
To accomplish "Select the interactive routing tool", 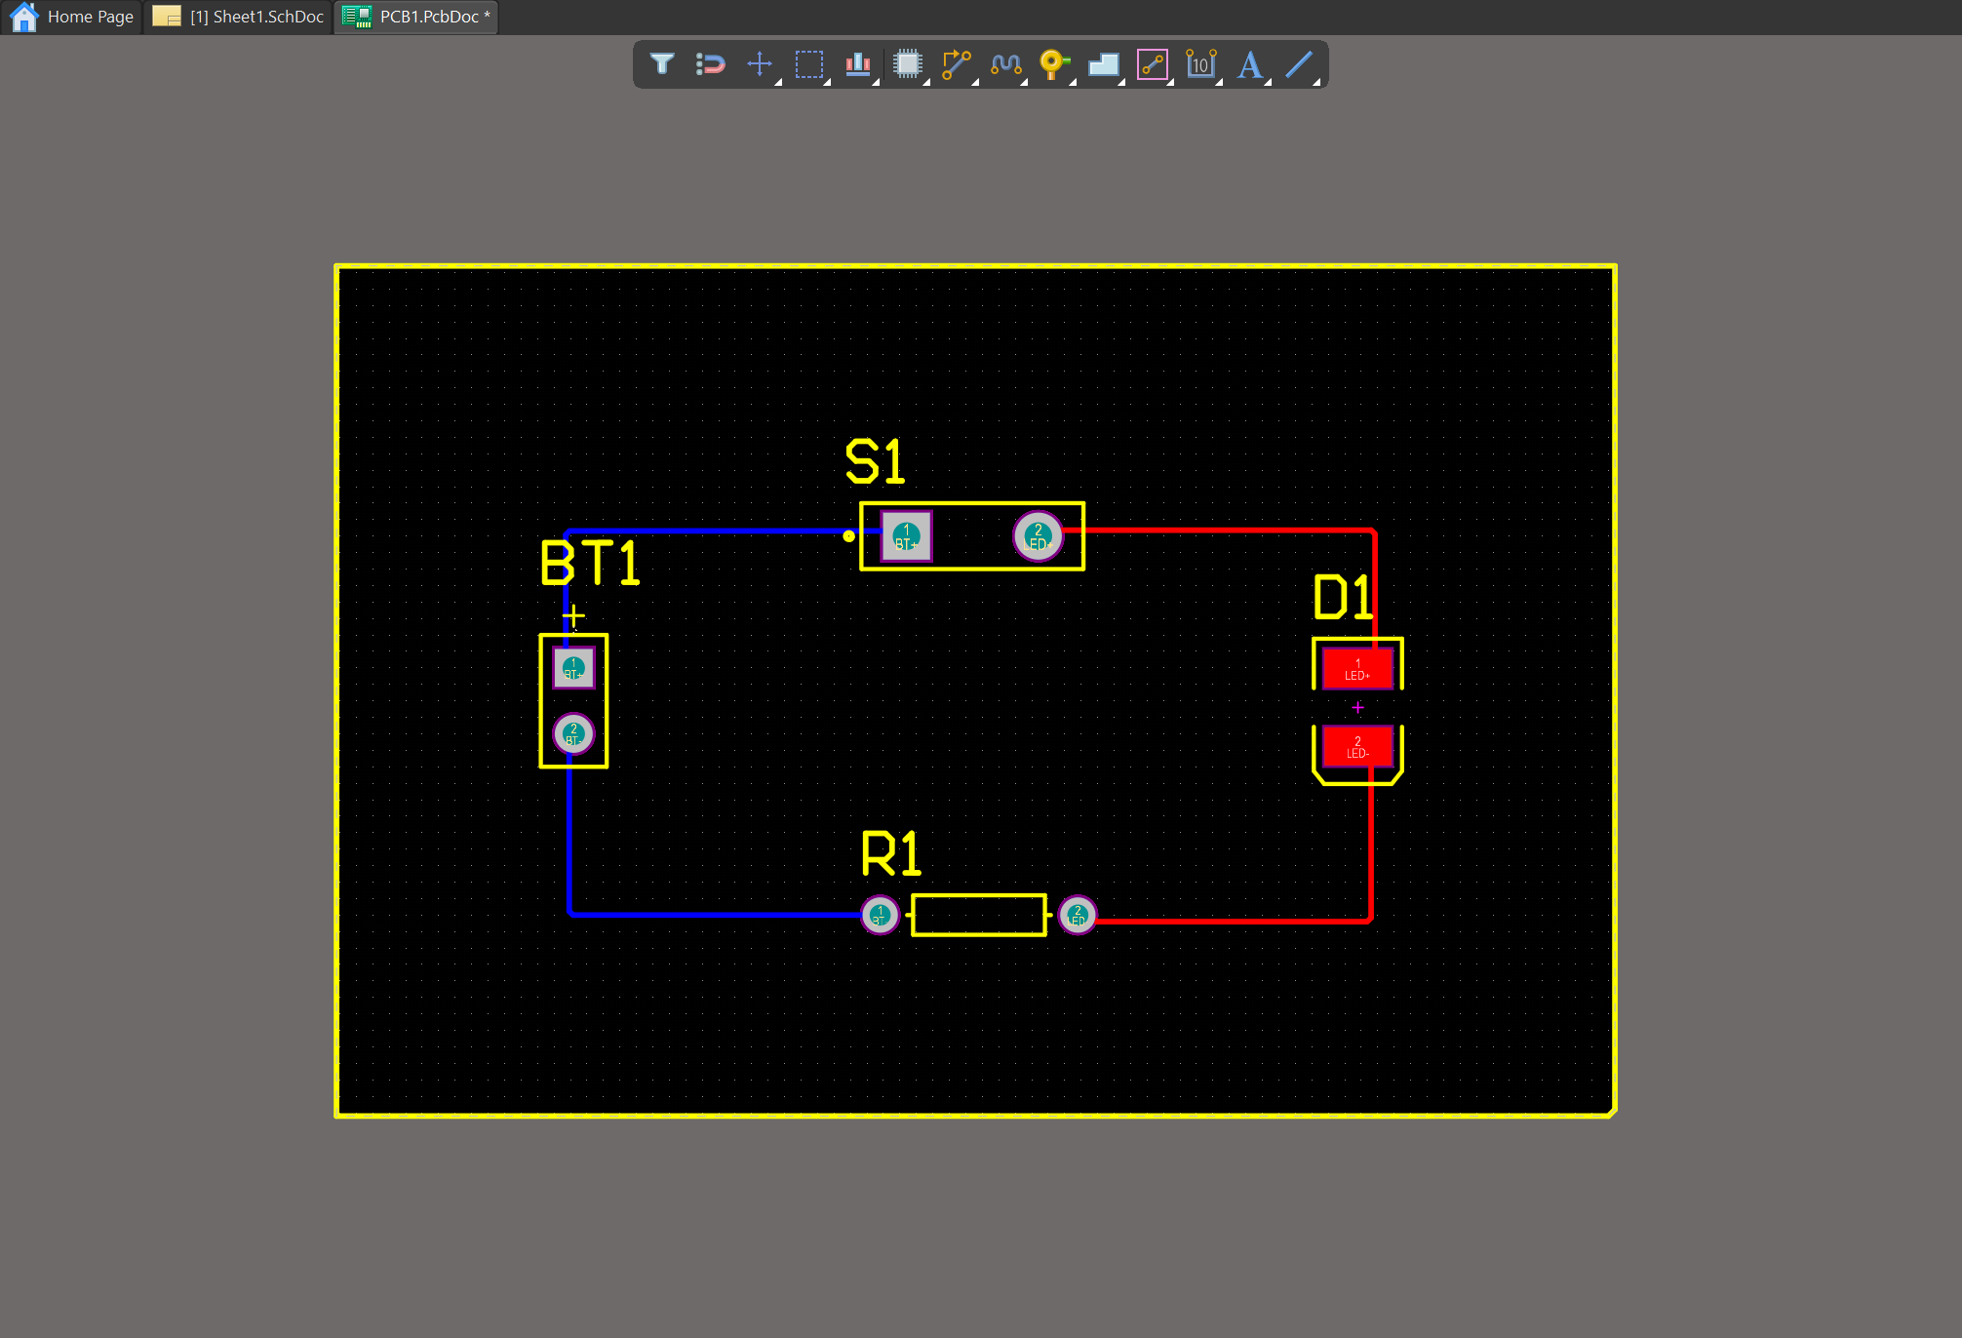I will pyautogui.click(x=957, y=64).
